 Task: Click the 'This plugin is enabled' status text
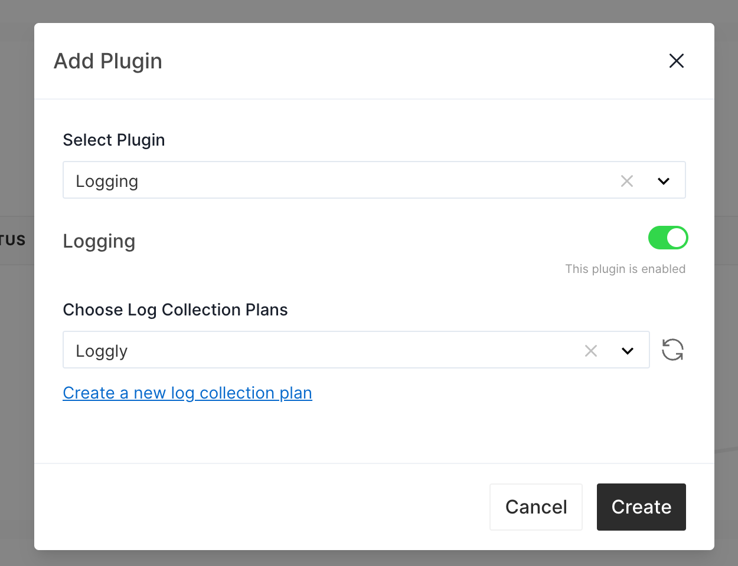tap(625, 269)
